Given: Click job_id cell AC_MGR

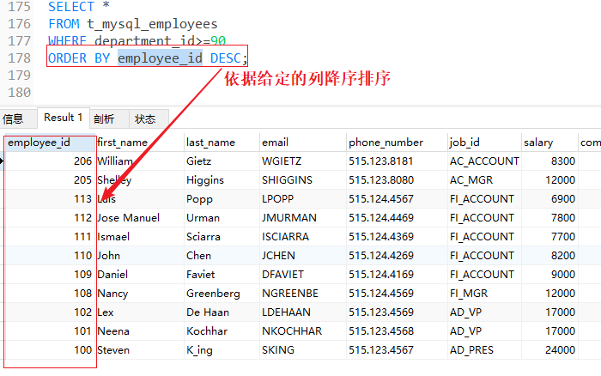Looking at the screenshot, I should [484, 179].
